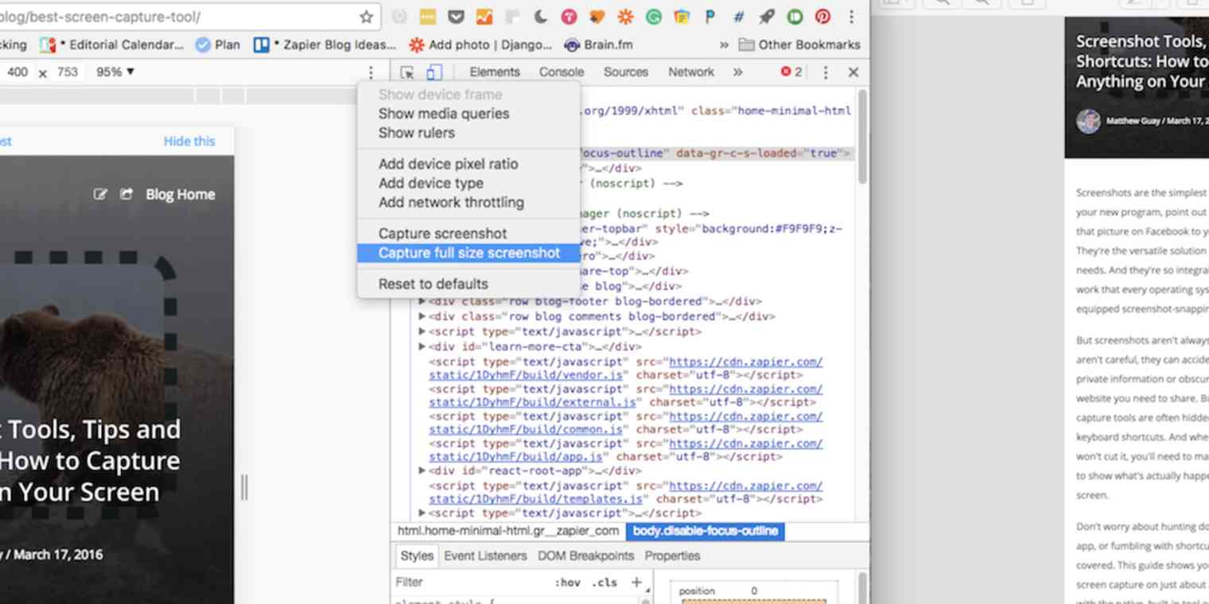The height and width of the screenshot is (604, 1209).
Task: Select body.disable-focus-outline in the breadcrumb
Action: pyautogui.click(x=706, y=531)
